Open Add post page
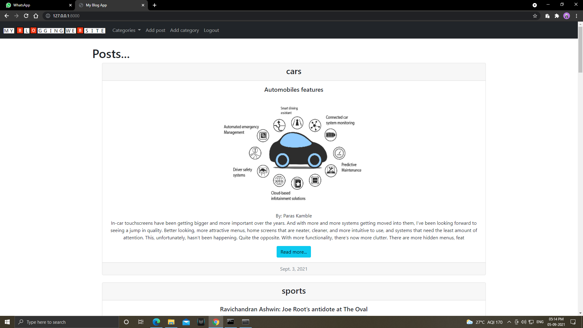This screenshot has width=583, height=328. tap(155, 30)
